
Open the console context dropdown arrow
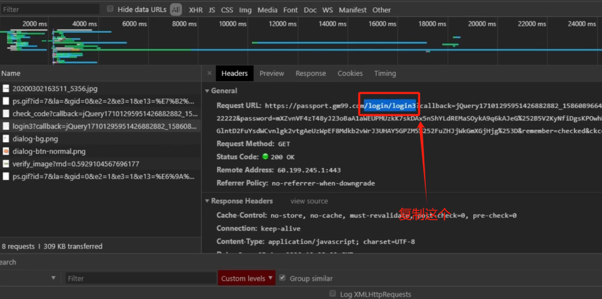[x=53, y=278]
